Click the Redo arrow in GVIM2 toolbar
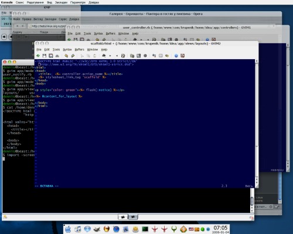The image size is (293, 234). [73, 56]
